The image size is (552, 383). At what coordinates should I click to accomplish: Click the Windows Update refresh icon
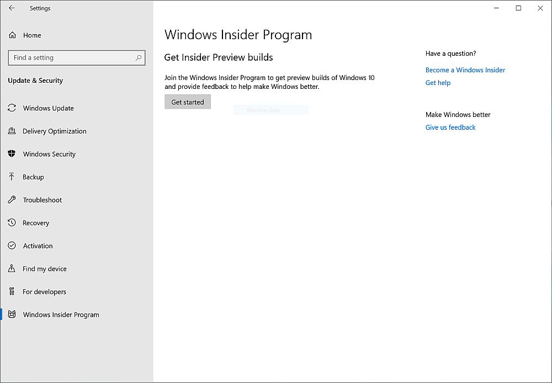click(x=12, y=108)
